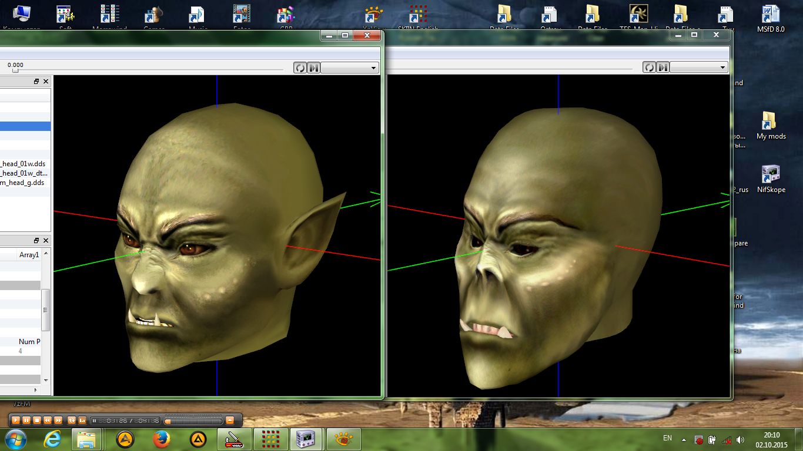Switch to Swiss-army-knife app on taskbar
803x451 pixels.
click(234, 439)
